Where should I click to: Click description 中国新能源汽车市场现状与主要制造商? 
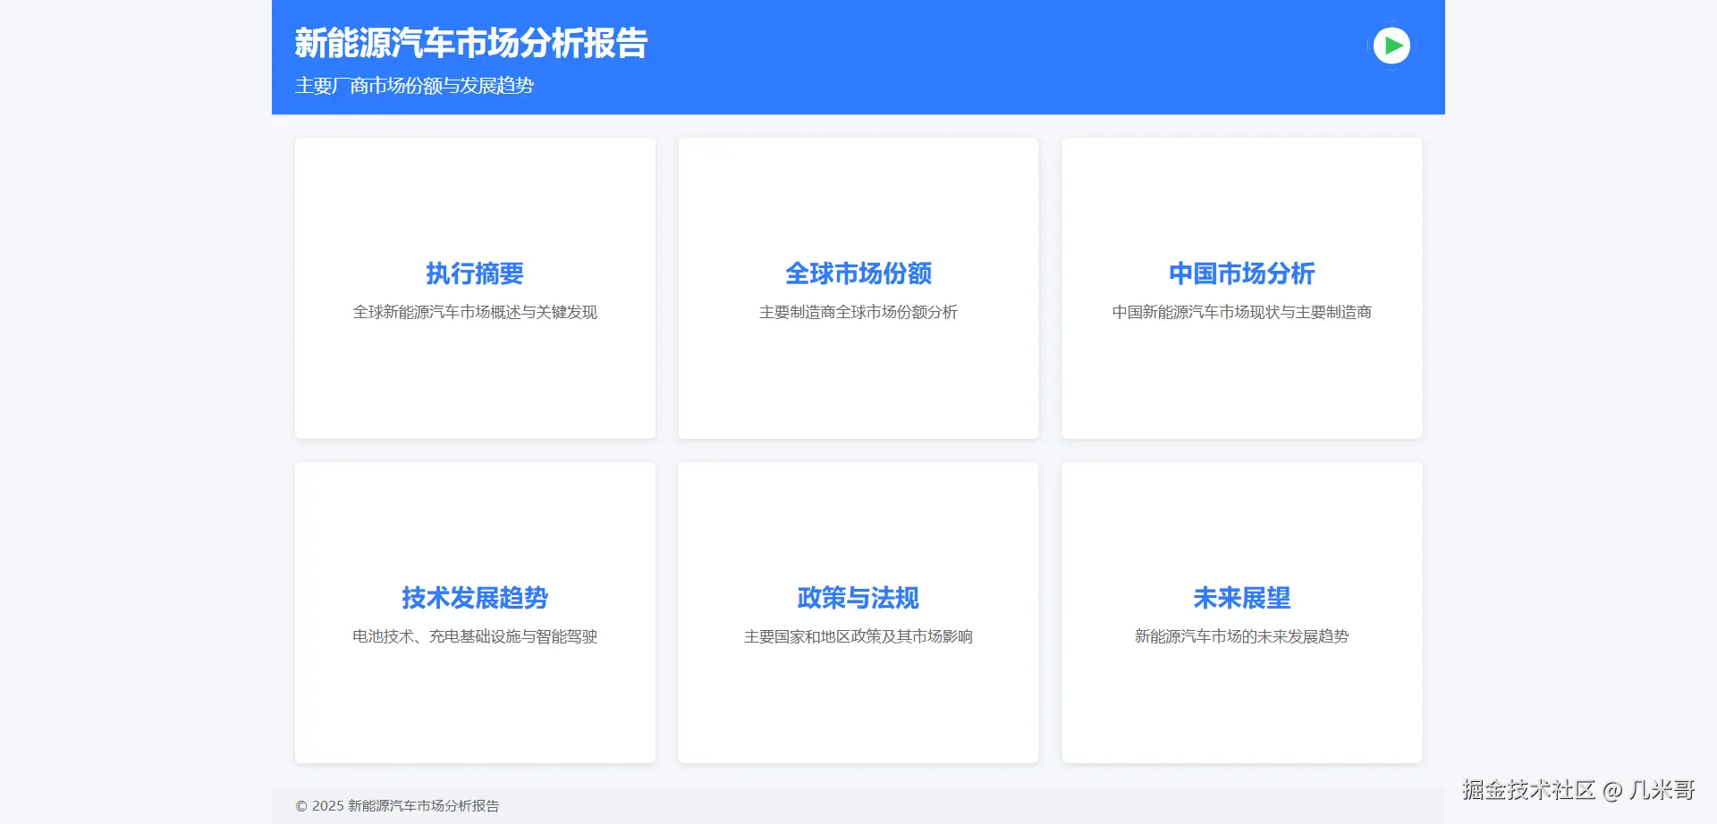click(x=1242, y=312)
